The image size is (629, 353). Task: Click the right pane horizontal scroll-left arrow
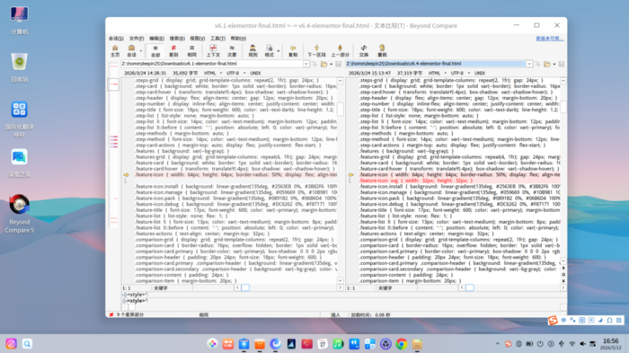(462, 287)
